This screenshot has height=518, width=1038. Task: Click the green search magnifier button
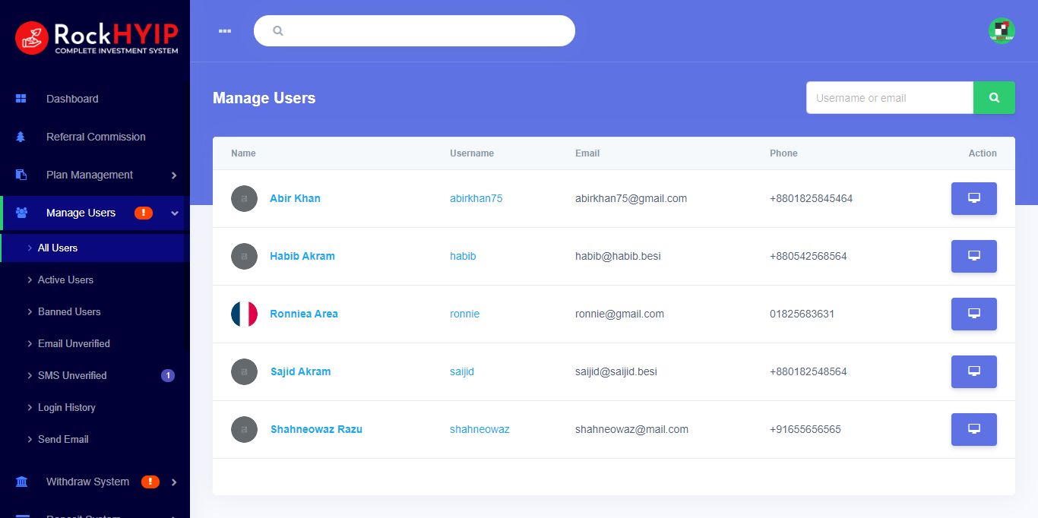(x=994, y=98)
